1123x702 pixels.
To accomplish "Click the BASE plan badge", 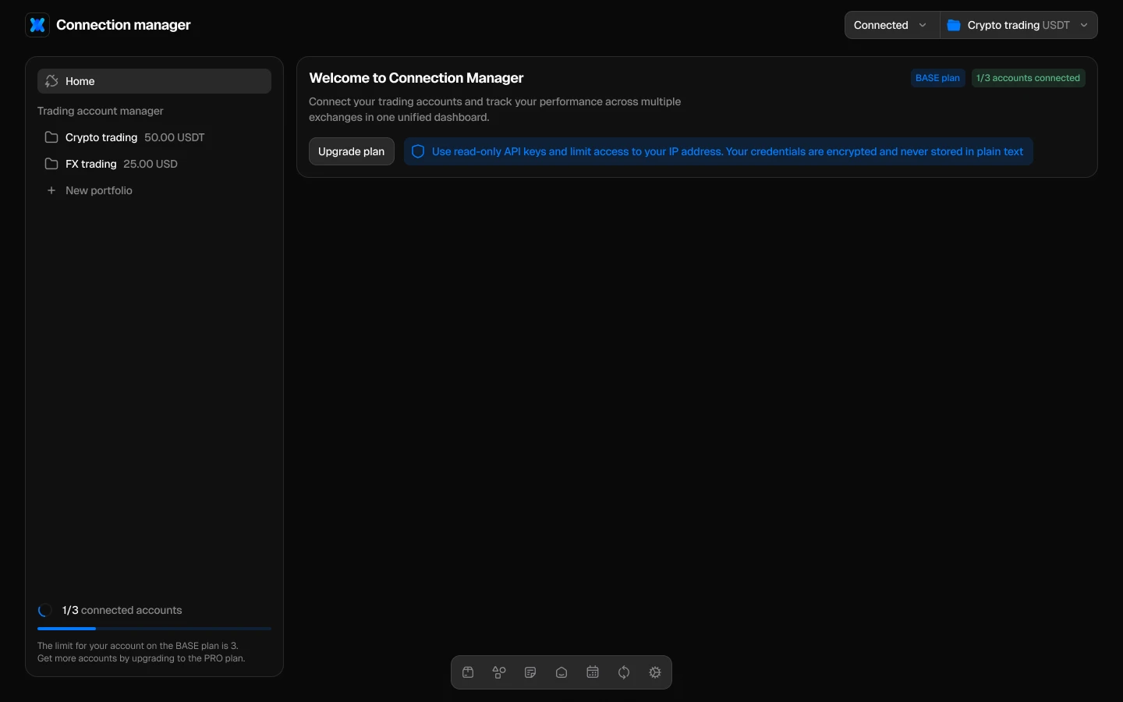I will tap(937, 78).
